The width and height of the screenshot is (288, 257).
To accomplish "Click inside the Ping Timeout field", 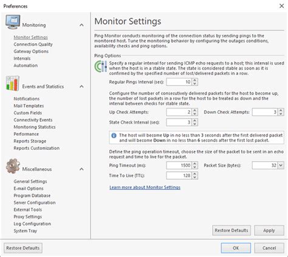I will pyautogui.click(x=179, y=166).
